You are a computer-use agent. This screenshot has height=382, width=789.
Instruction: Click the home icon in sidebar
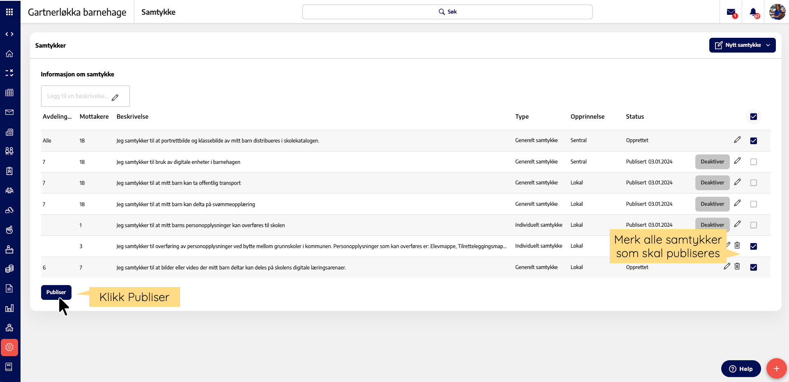[x=9, y=54]
